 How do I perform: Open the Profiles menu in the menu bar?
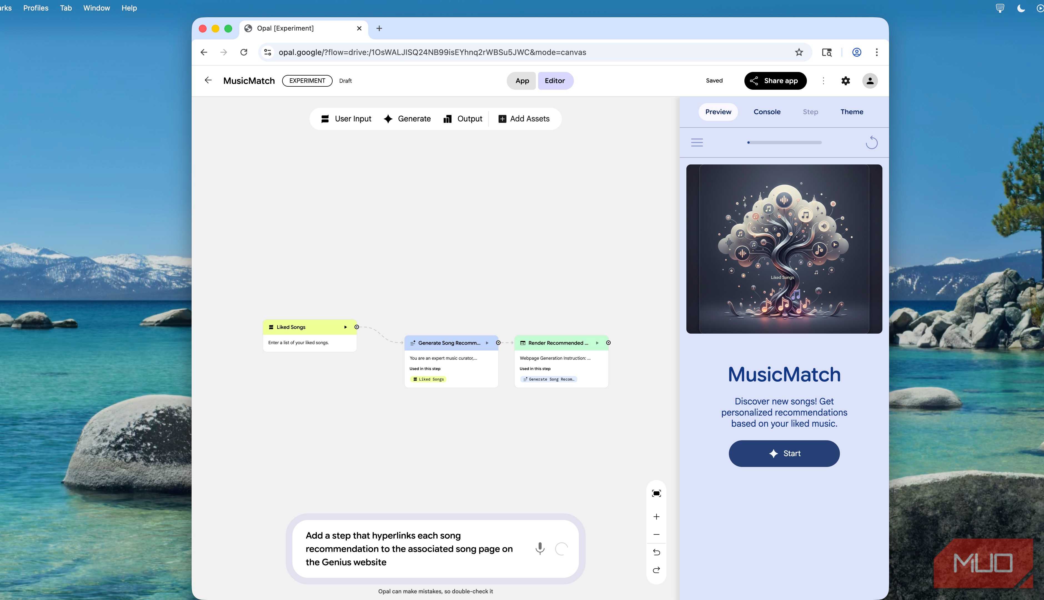(x=36, y=8)
